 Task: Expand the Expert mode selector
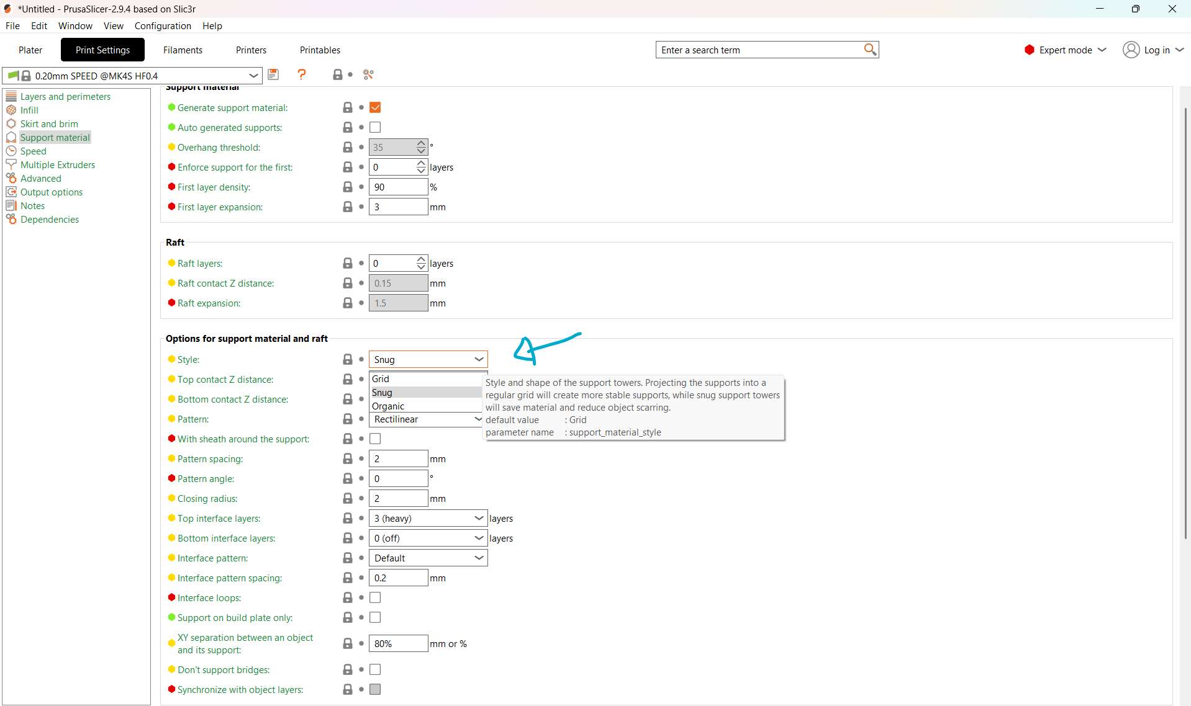[x=1065, y=50]
